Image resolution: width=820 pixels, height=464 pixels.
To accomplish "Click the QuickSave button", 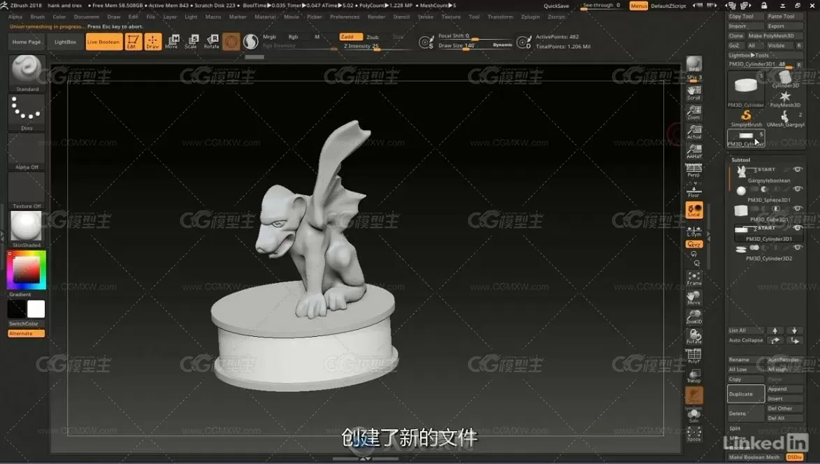I will point(556,6).
